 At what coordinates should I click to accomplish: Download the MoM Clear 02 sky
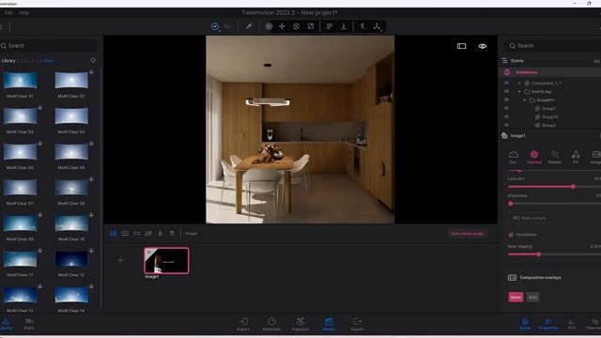[92, 71]
